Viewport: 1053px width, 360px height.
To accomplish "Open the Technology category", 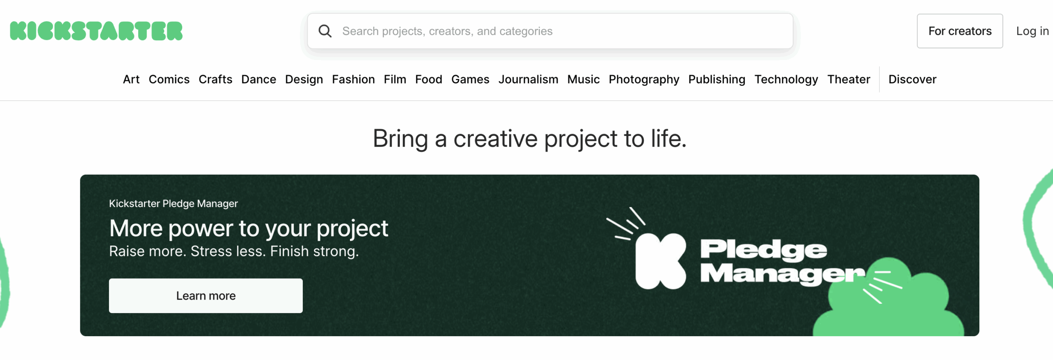I will coord(786,79).
